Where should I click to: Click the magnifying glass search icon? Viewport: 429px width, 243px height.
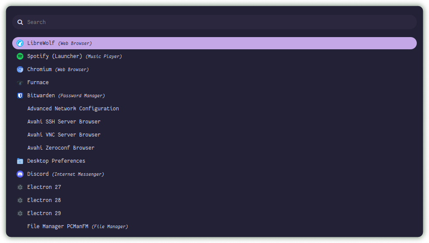pyautogui.click(x=20, y=22)
